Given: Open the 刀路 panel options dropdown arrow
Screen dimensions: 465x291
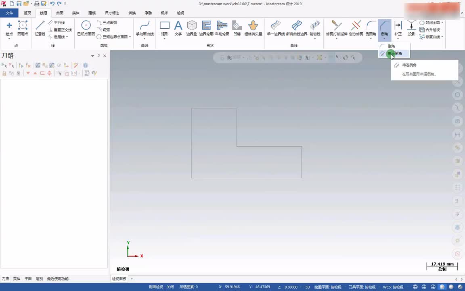Looking at the screenshot, I should pos(92,56).
